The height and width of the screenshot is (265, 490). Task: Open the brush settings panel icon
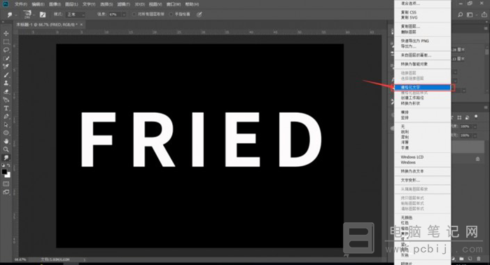[43, 15]
